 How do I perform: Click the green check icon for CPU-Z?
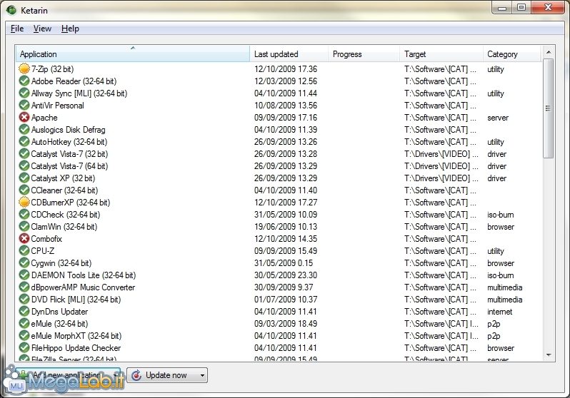(x=24, y=250)
